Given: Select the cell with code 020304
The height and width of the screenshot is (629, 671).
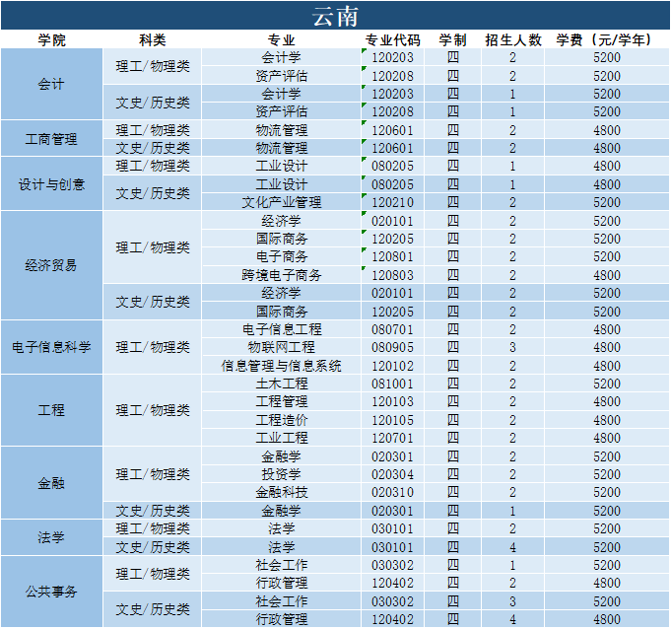Looking at the screenshot, I should 392,474.
